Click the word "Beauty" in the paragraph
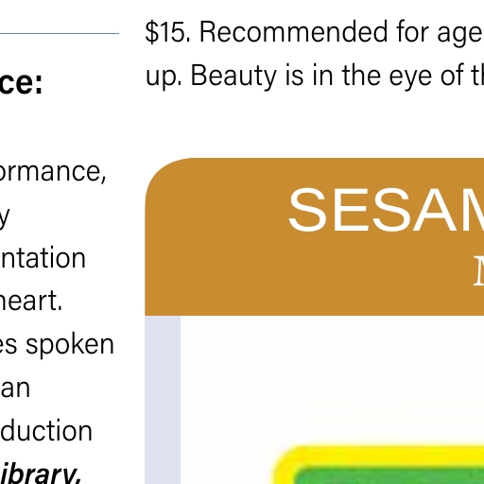Viewport: 484px width, 484px height. click(x=233, y=77)
